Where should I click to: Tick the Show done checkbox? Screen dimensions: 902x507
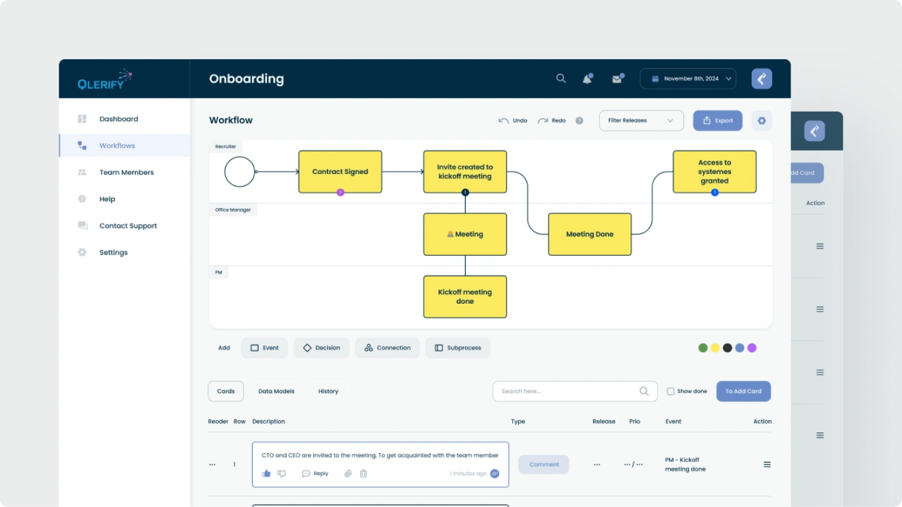click(x=671, y=391)
